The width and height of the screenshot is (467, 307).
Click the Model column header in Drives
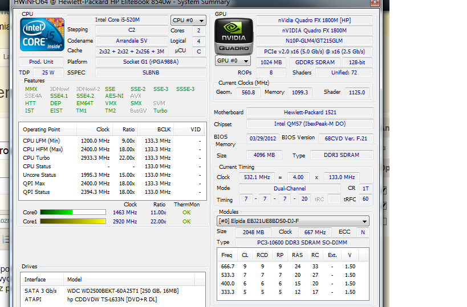coord(129,279)
